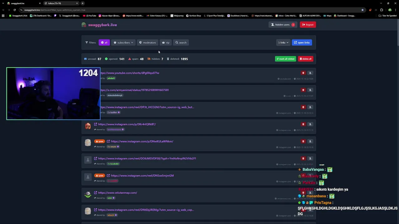Open x.com armyanimal status link
Viewport: 399px width, 224px height.
click(134, 90)
